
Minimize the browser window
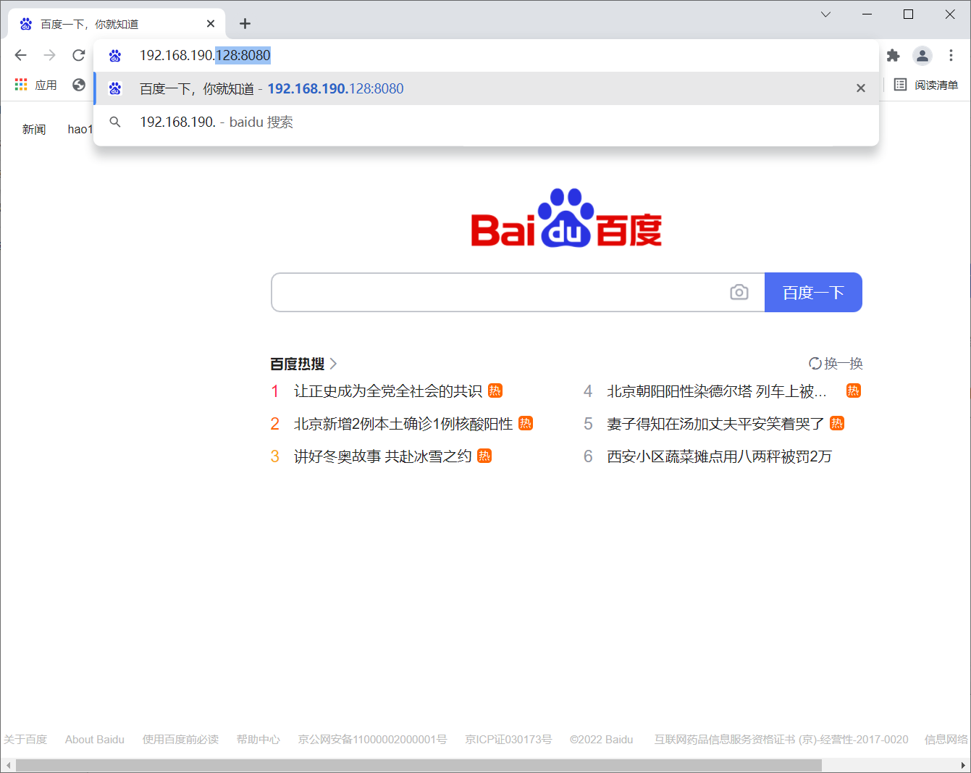tap(867, 14)
